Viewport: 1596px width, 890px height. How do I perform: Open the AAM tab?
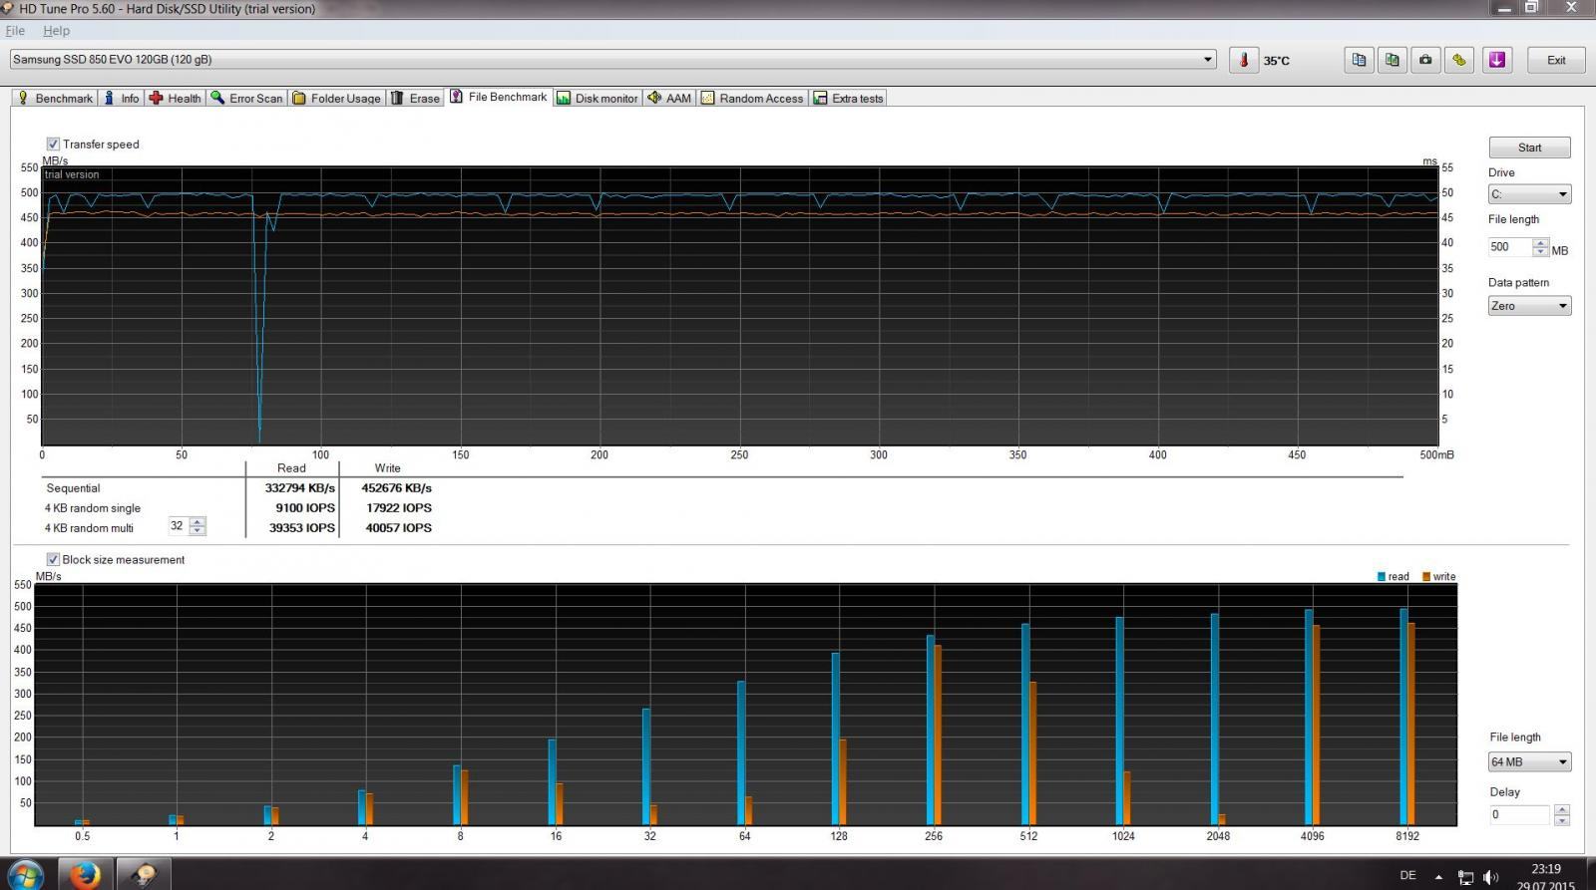669,98
